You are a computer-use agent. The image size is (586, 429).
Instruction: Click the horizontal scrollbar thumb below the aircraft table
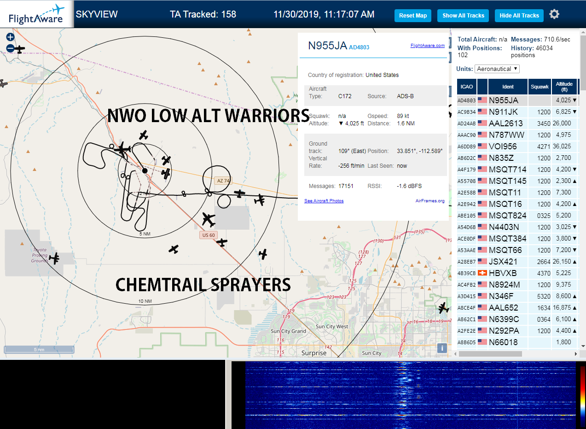tap(490, 354)
